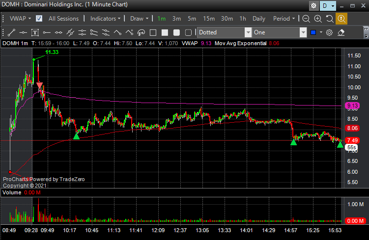Click the 11.33 high marker label

tap(52, 52)
